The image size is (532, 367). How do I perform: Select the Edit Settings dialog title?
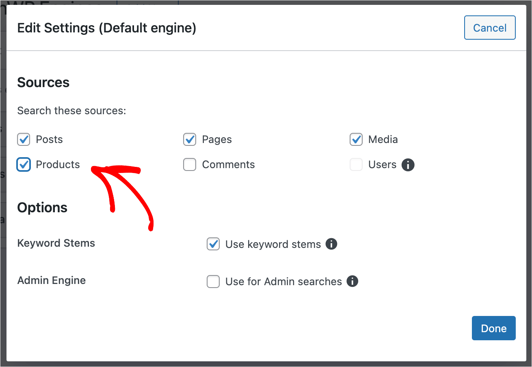(107, 28)
